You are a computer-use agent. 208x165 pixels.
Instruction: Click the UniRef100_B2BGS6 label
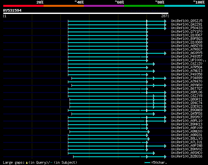[x=187, y=157]
